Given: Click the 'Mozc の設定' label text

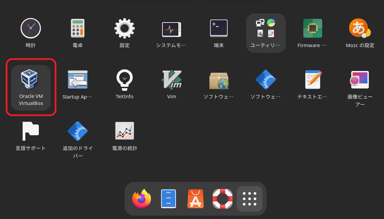Looking at the screenshot, I should click(x=360, y=45).
